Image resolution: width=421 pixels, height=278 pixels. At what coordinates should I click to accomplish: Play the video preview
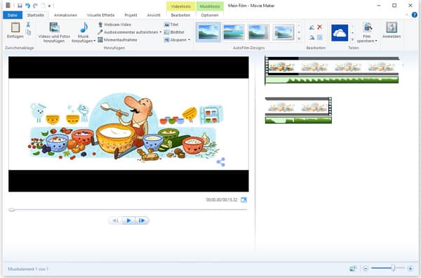[128, 220]
